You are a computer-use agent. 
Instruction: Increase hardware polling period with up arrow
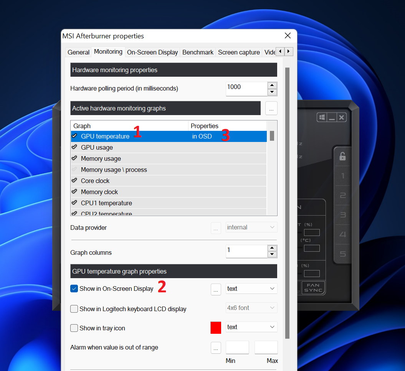coord(272,86)
